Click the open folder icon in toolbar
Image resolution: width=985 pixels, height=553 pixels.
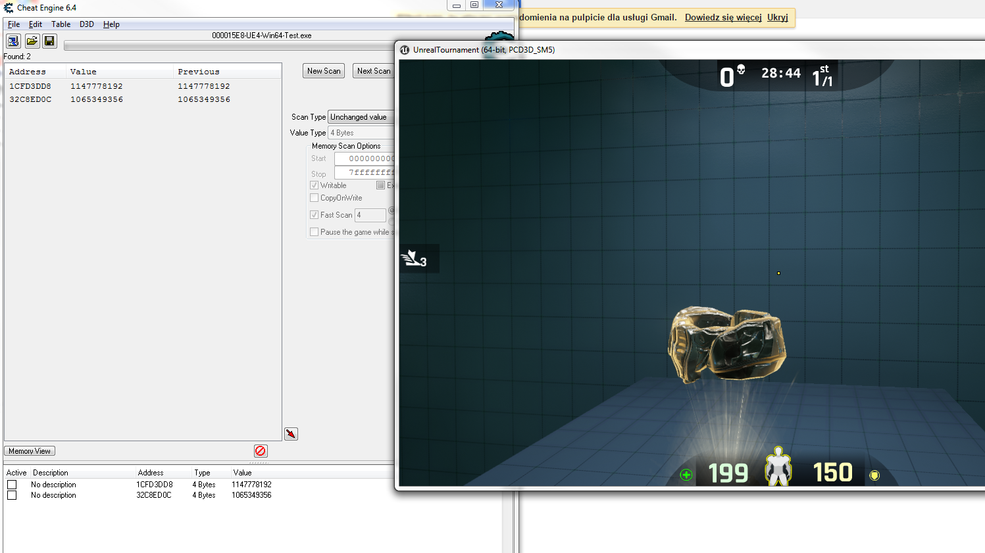[32, 41]
